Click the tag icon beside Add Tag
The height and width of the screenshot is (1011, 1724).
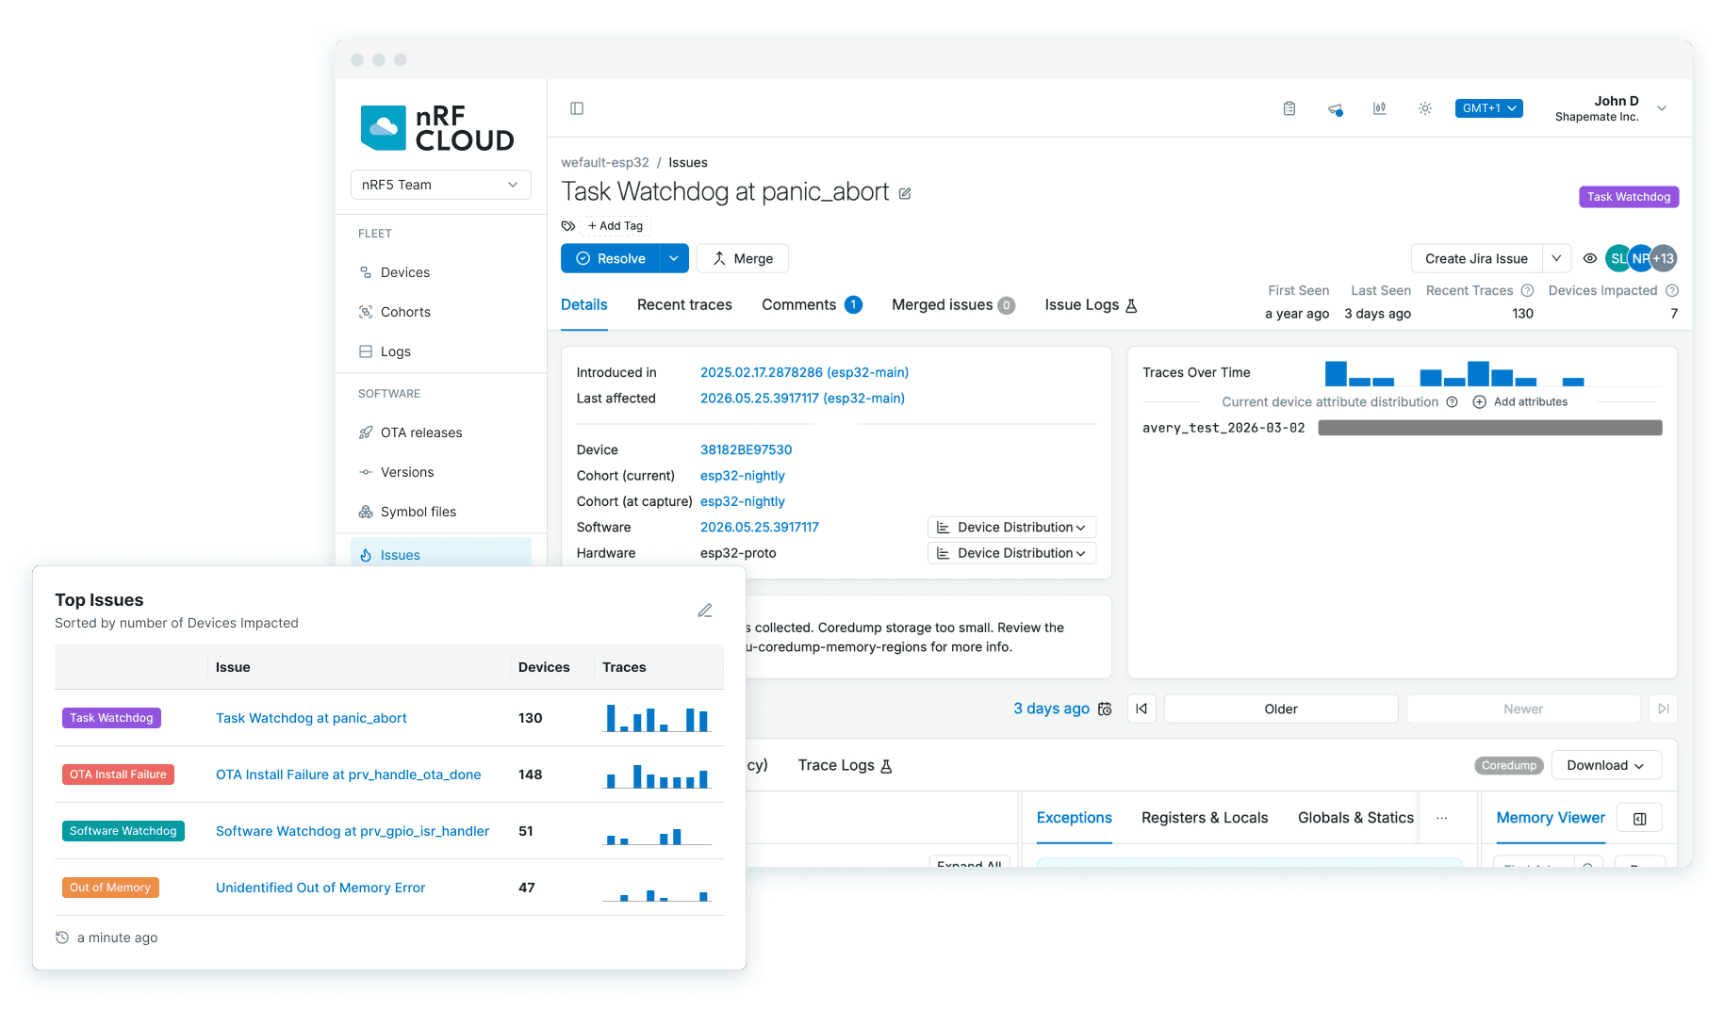point(568,226)
